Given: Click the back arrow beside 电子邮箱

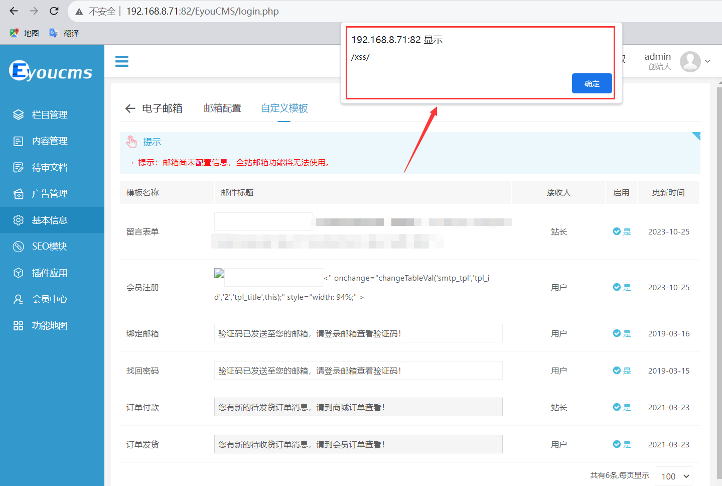Looking at the screenshot, I should click(x=130, y=108).
